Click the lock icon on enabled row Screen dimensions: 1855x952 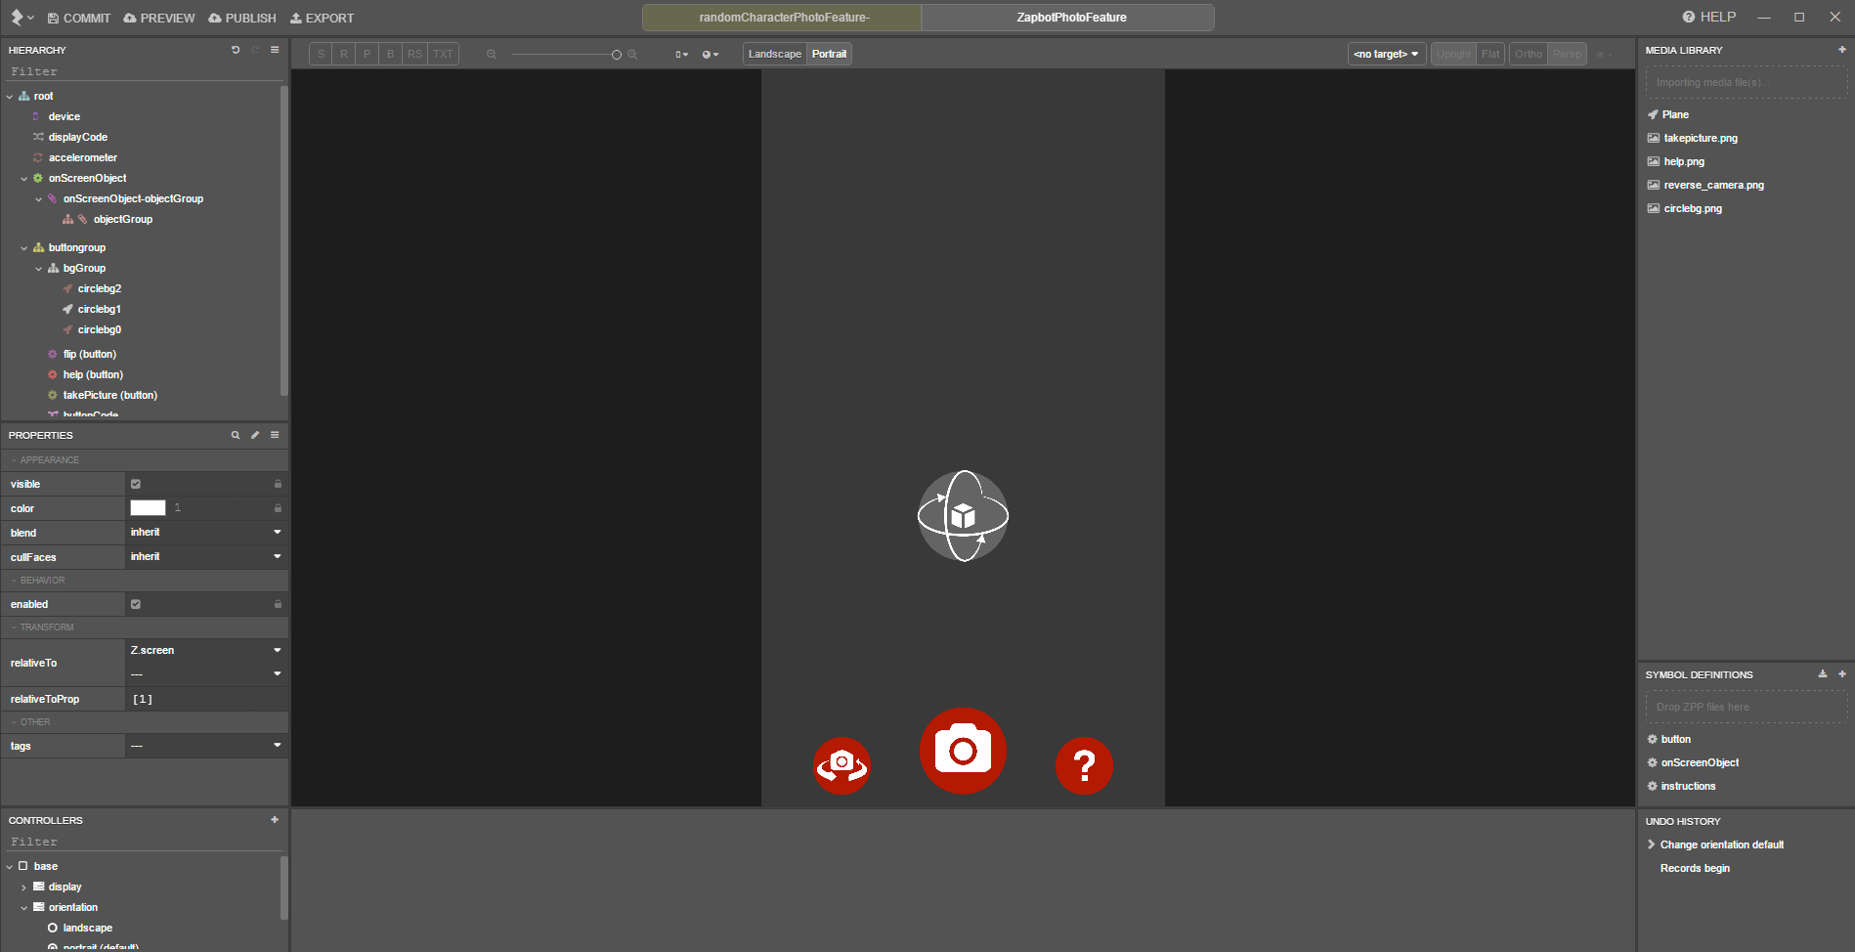278,604
